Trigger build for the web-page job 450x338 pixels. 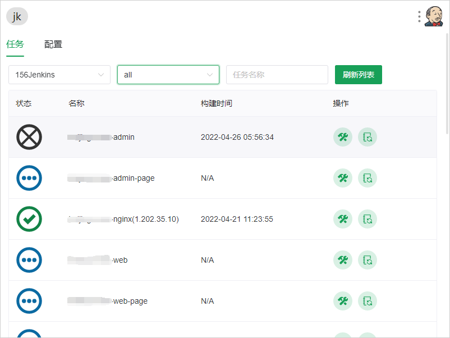pos(343,301)
